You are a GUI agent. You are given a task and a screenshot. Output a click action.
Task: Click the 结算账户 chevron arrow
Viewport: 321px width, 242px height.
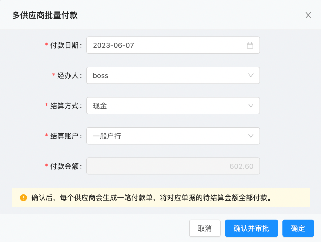251,136
